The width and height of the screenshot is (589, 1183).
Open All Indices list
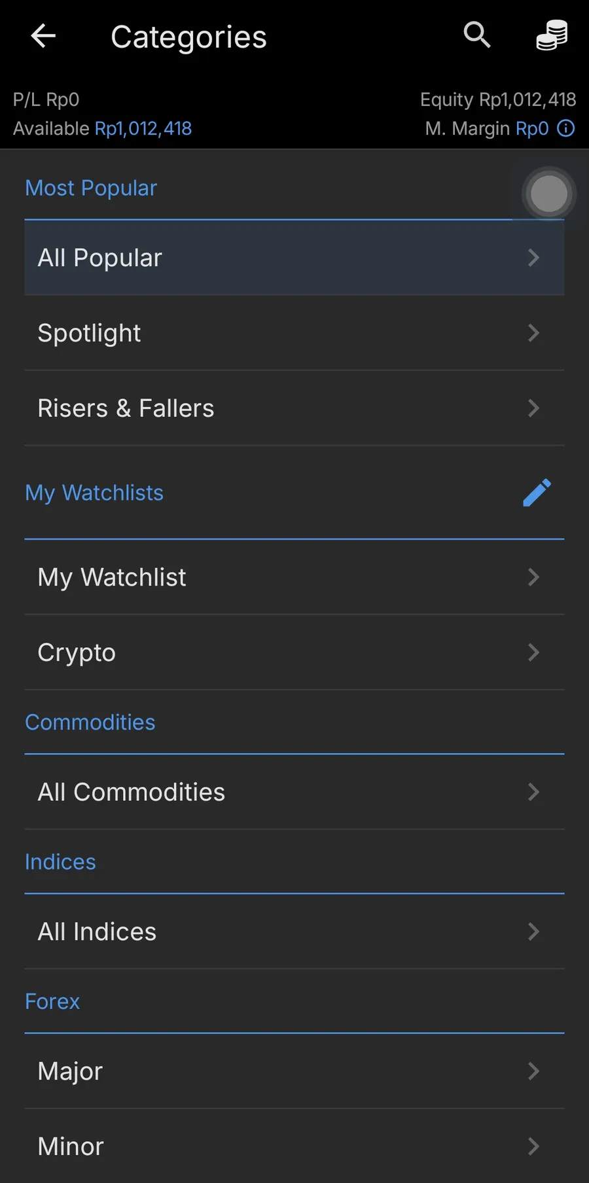pyautogui.click(x=294, y=932)
